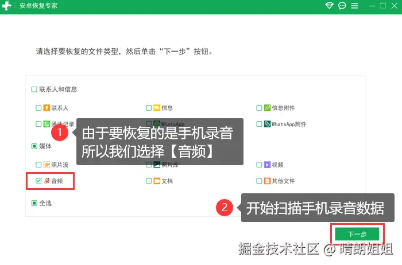Click the 联系人和信息 label text
Screen dimensions: 402x265
pyautogui.click(x=58, y=89)
